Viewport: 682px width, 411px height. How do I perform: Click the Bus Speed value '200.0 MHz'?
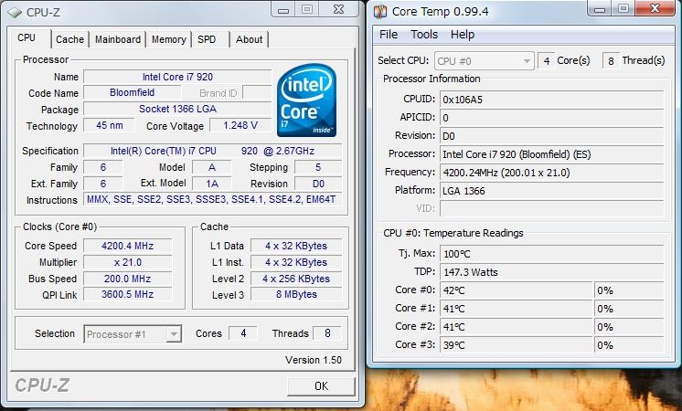point(127,279)
